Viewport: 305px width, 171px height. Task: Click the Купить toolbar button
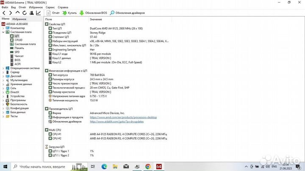[69, 13]
